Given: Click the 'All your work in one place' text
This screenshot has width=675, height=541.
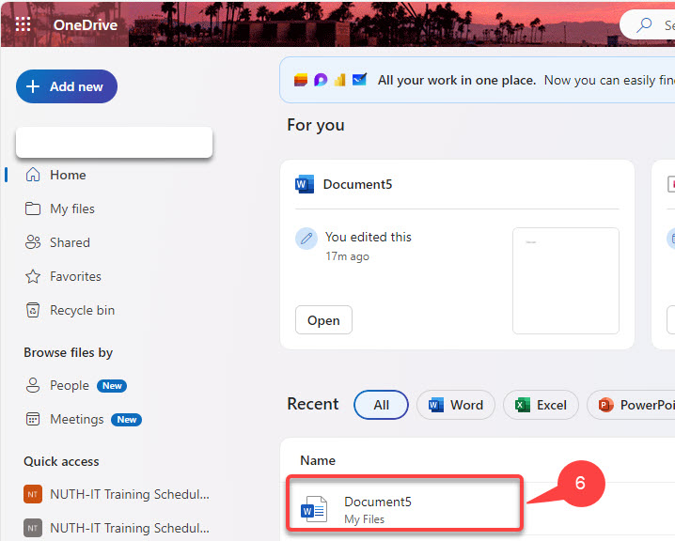Looking at the screenshot, I should tap(457, 81).
